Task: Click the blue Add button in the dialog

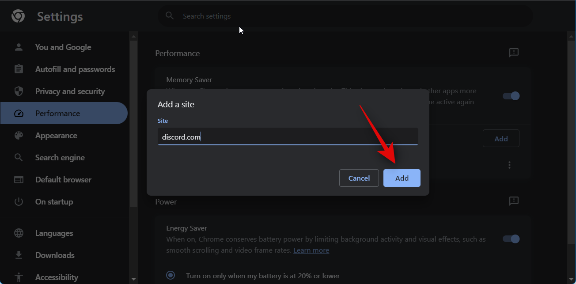Action: [402, 178]
